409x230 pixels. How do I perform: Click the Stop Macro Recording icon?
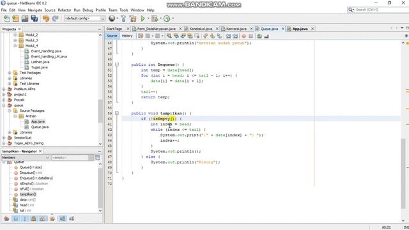[251, 36]
